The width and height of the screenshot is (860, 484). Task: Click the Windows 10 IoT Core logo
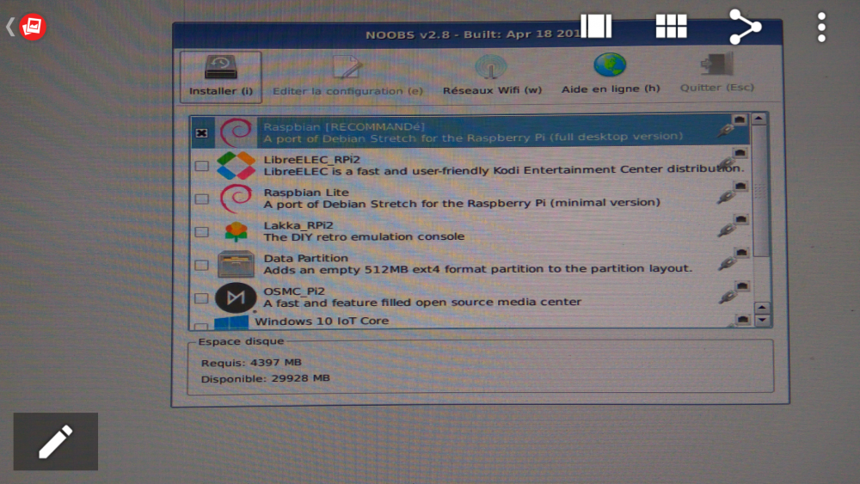pyautogui.click(x=230, y=323)
